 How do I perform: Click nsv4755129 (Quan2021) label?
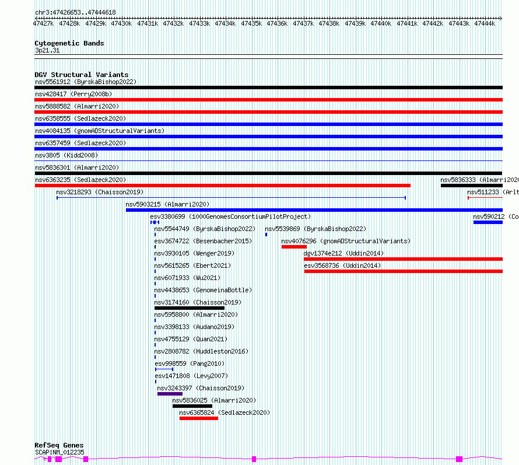[x=191, y=339]
